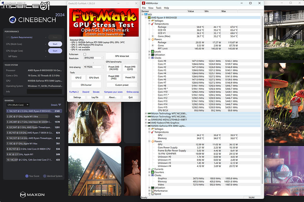Screen dimensions: 304x202
Task: Click the Counters icon in HWMonitor tree
Action: [x=153, y=172]
